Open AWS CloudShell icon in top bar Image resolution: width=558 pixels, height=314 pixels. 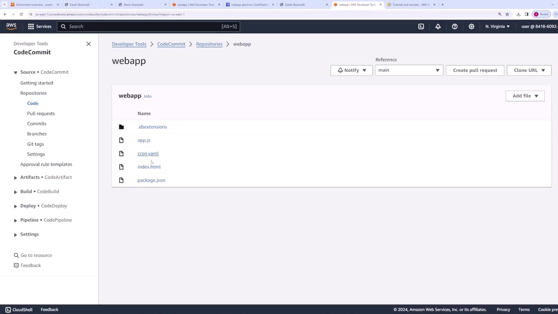point(421,26)
